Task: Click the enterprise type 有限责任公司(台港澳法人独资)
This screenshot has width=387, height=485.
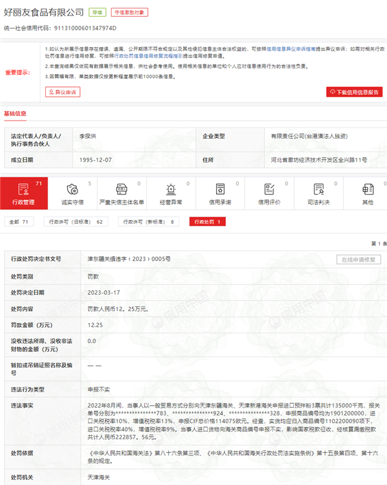Action: point(310,136)
